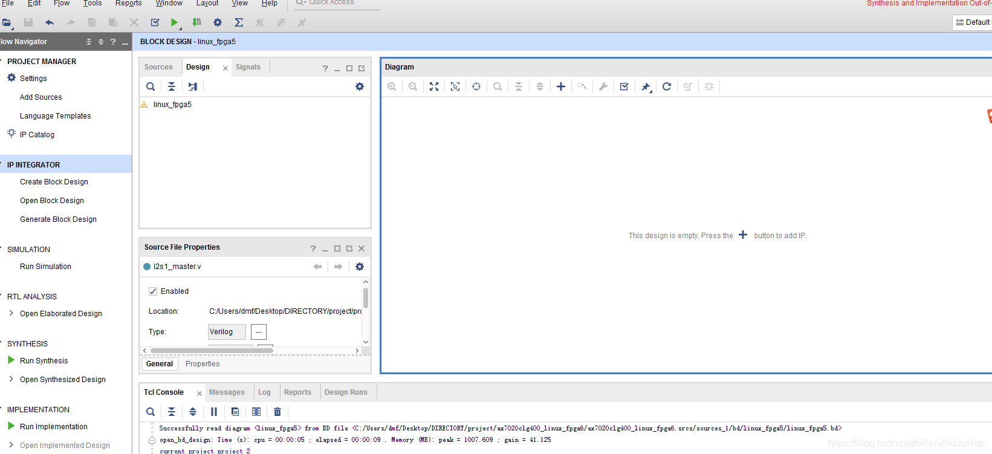Open Settings gear in the main toolbar
992x454 pixels.
click(218, 22)
